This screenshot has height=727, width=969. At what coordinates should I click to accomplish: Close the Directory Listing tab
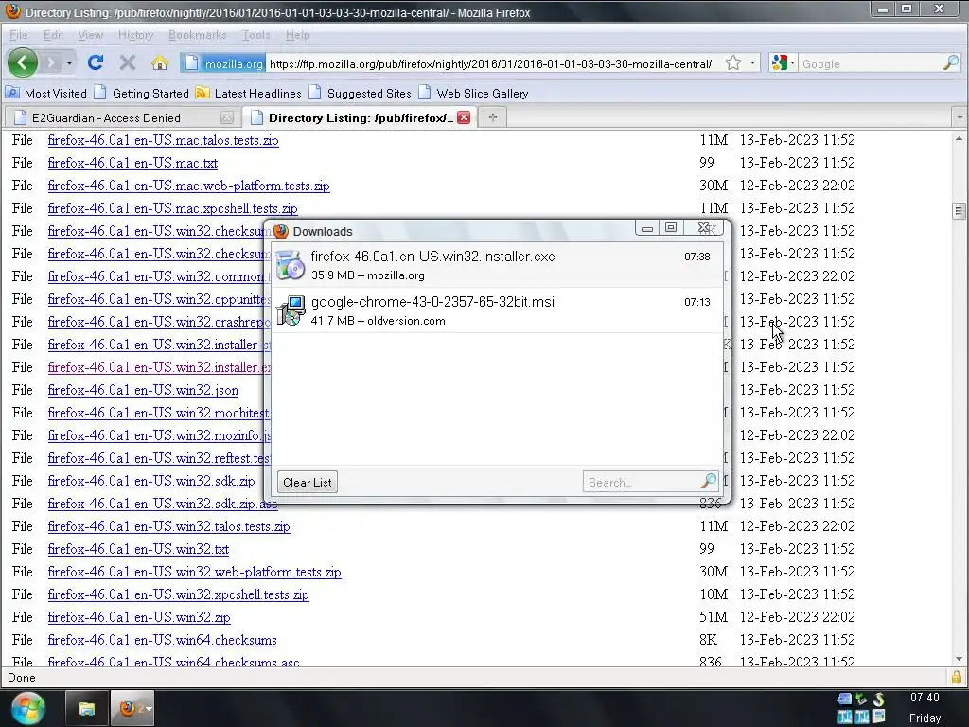pos(464,117)
